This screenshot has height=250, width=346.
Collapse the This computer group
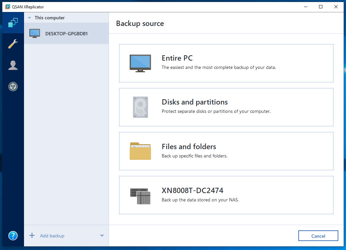click(x=30, y=18)
